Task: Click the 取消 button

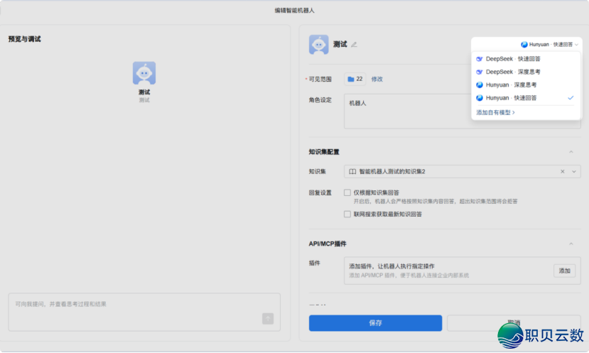Action: click(514, 322)
